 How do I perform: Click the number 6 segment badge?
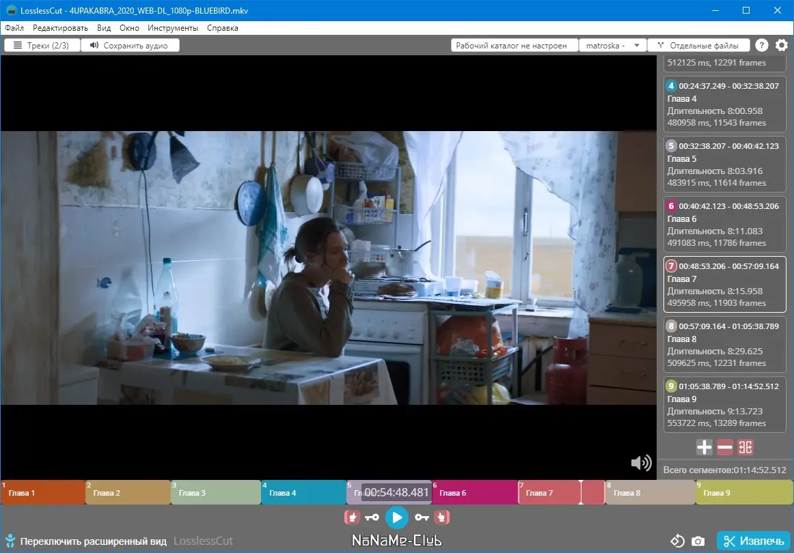671,206
